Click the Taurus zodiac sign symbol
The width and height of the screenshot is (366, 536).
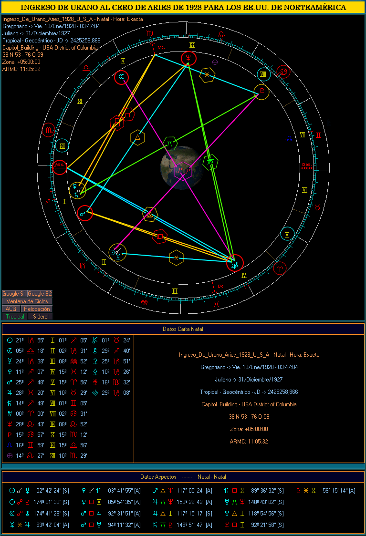coord(317,207)
